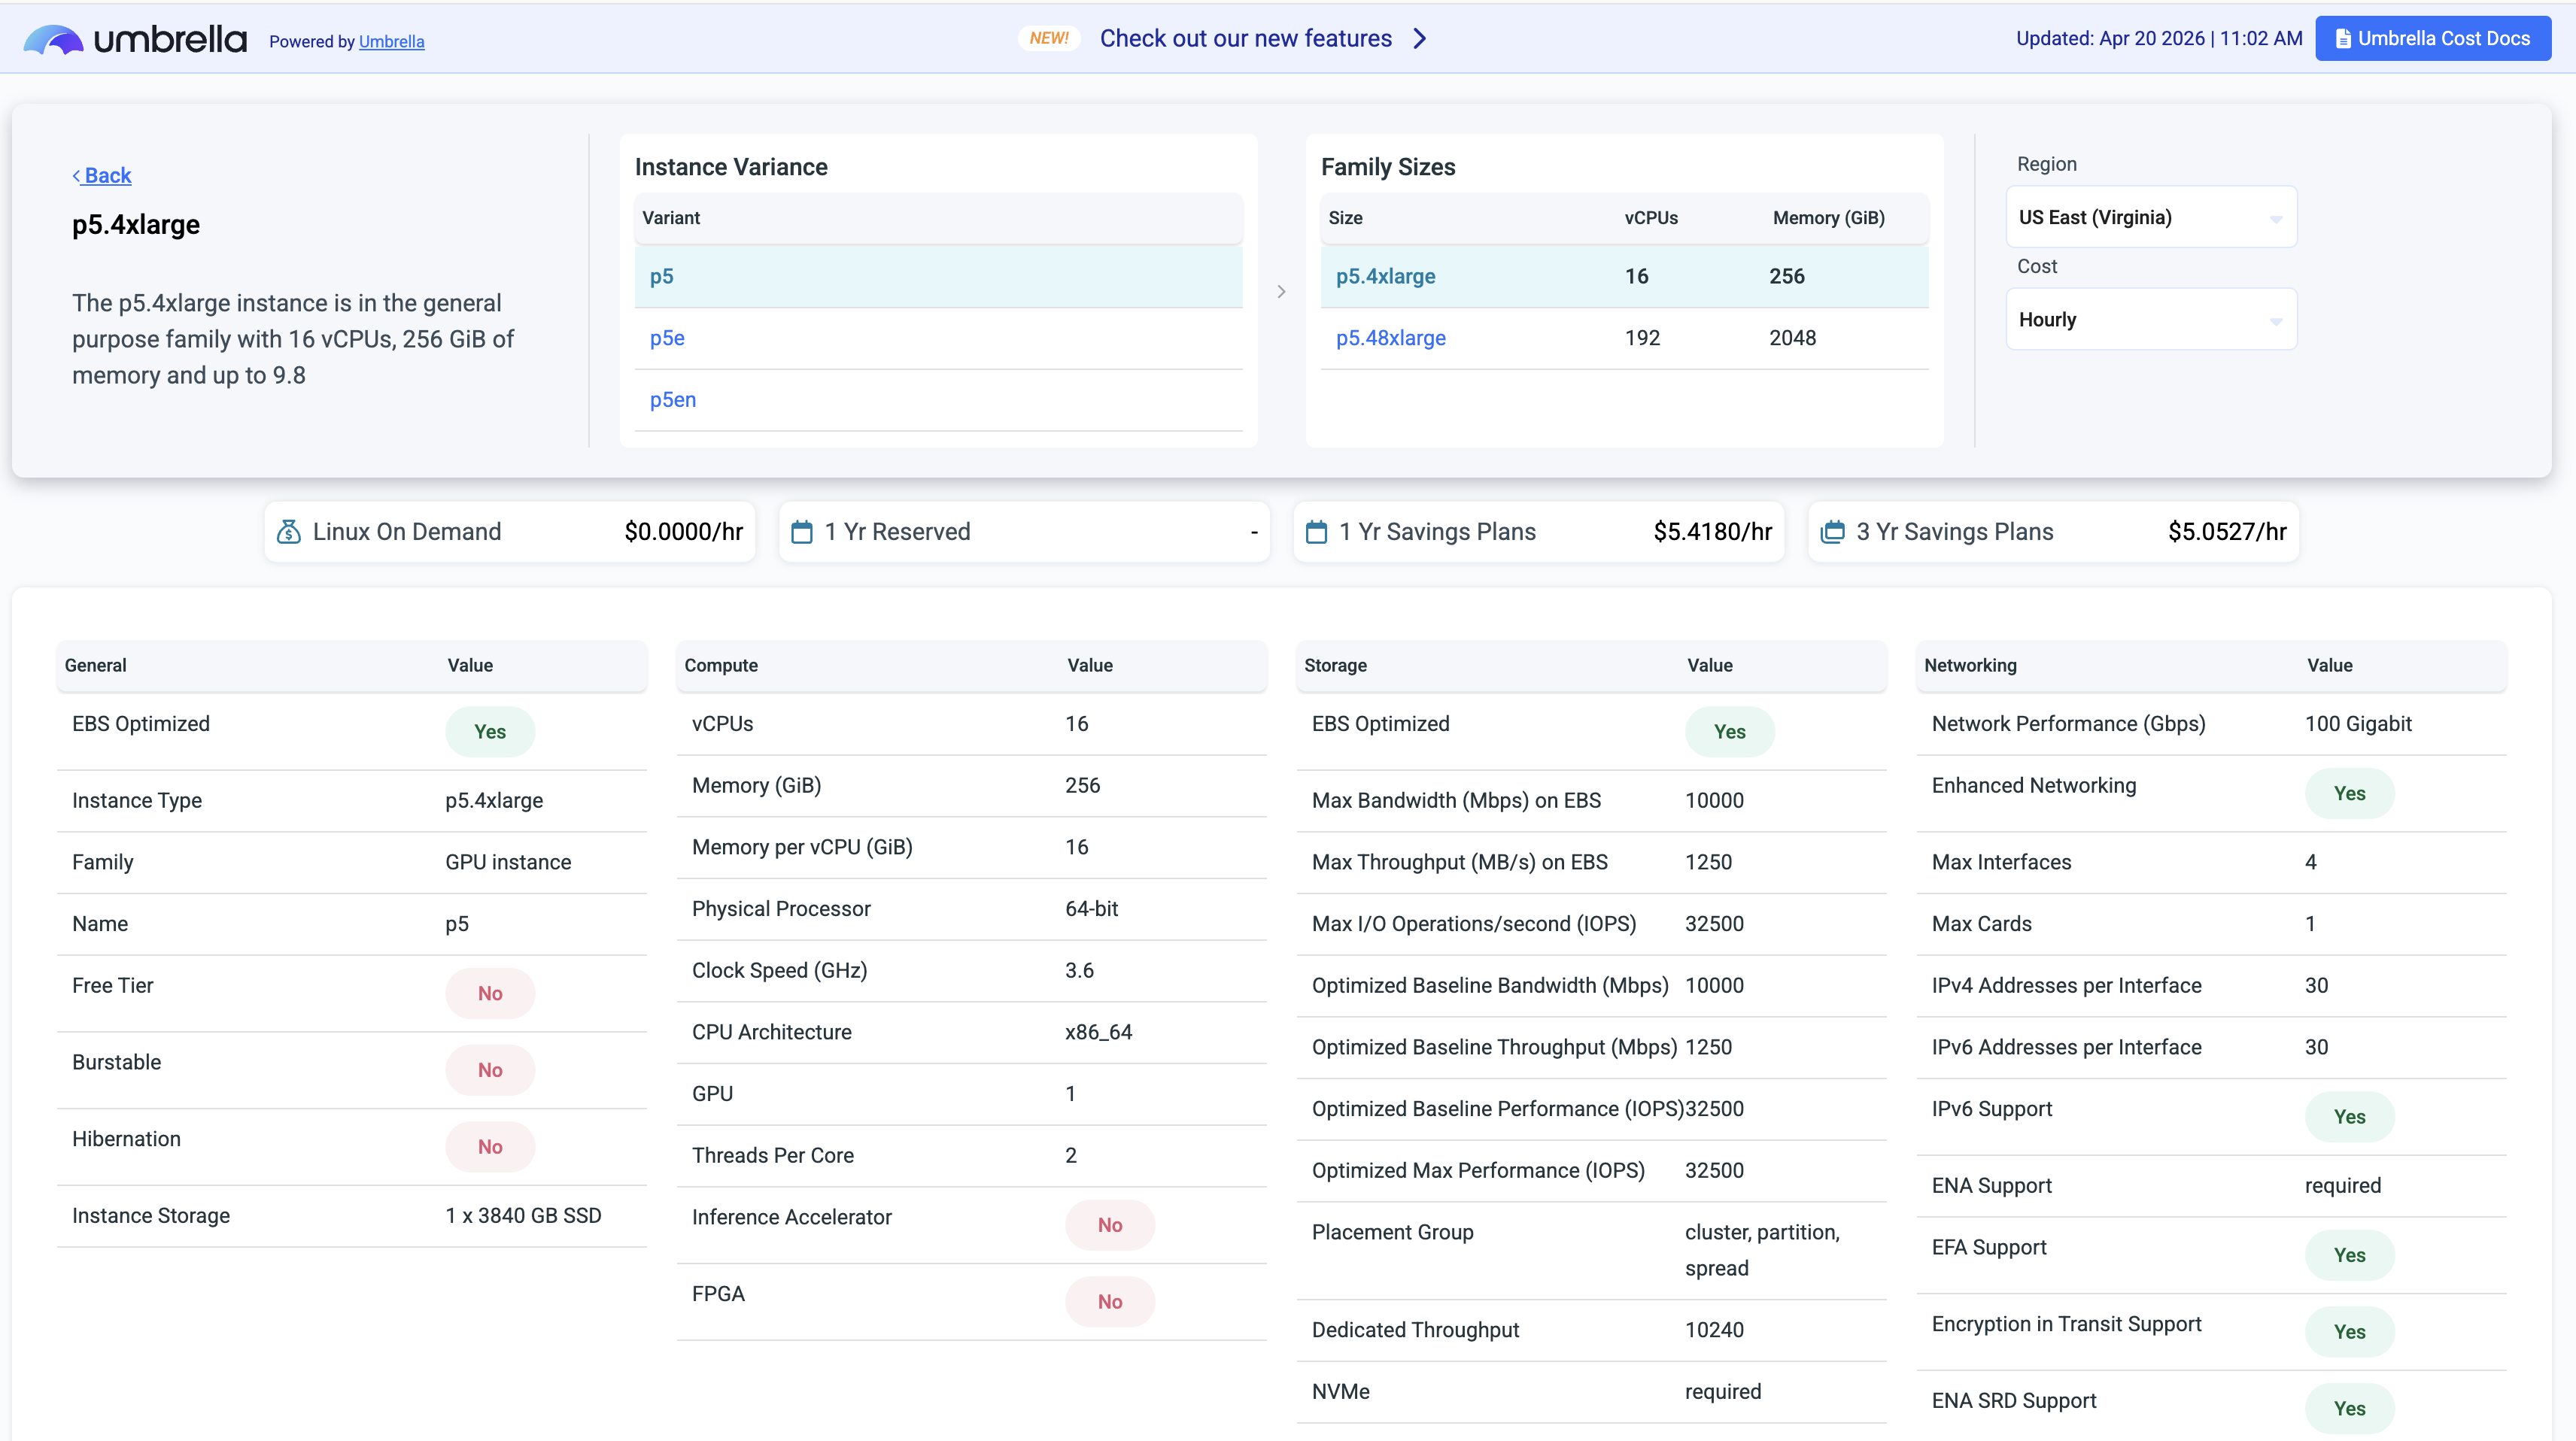Viewport: 2576px width, 1441px height.
Task: Click the arrow next to Check out our new features
Action: click(x=1420, y=39)
